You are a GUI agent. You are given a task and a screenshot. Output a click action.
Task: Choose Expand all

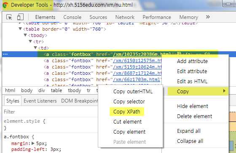(189, 131)
